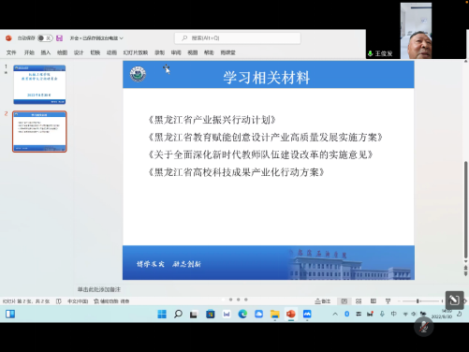
Task: Start slideshow from status bar icon
Action: [388, 301]
